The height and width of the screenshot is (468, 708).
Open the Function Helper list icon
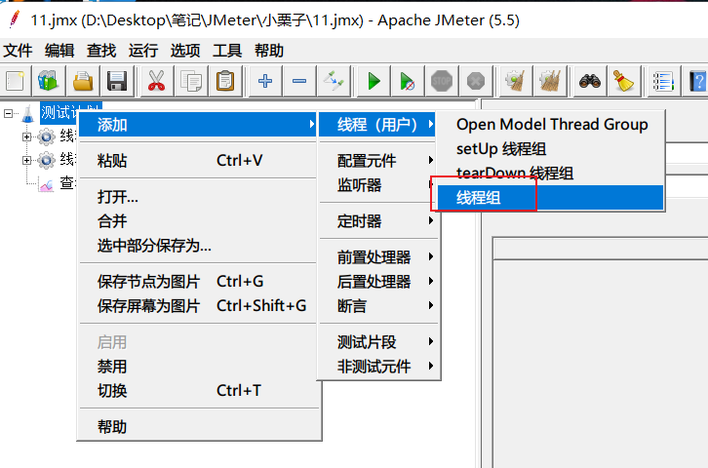point(663,81)
